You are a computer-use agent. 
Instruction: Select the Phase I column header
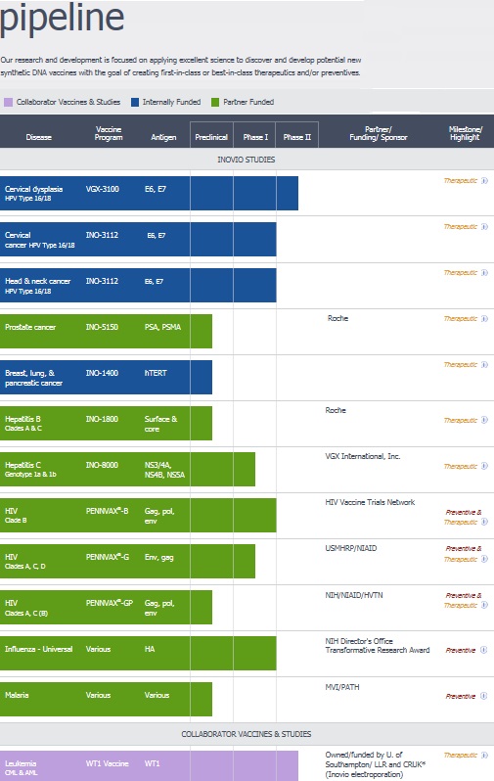coord(254,135)
